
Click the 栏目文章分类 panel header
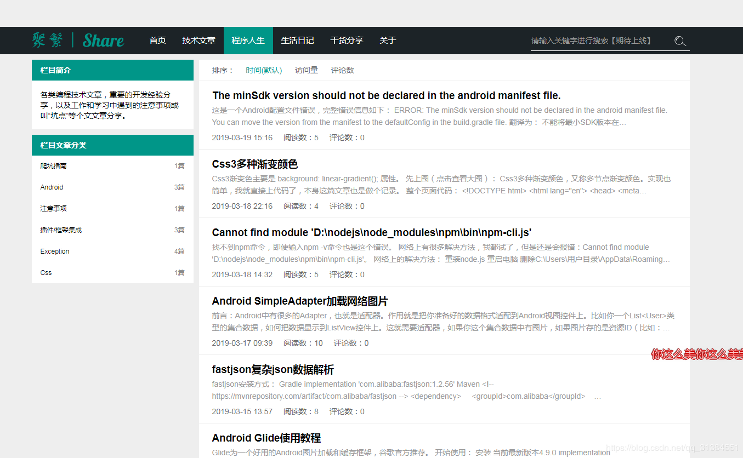point(112,145)
